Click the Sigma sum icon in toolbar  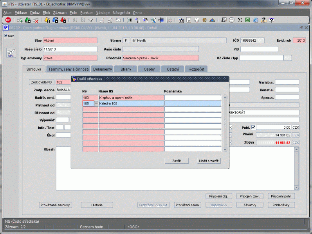[x=240, y=20]
